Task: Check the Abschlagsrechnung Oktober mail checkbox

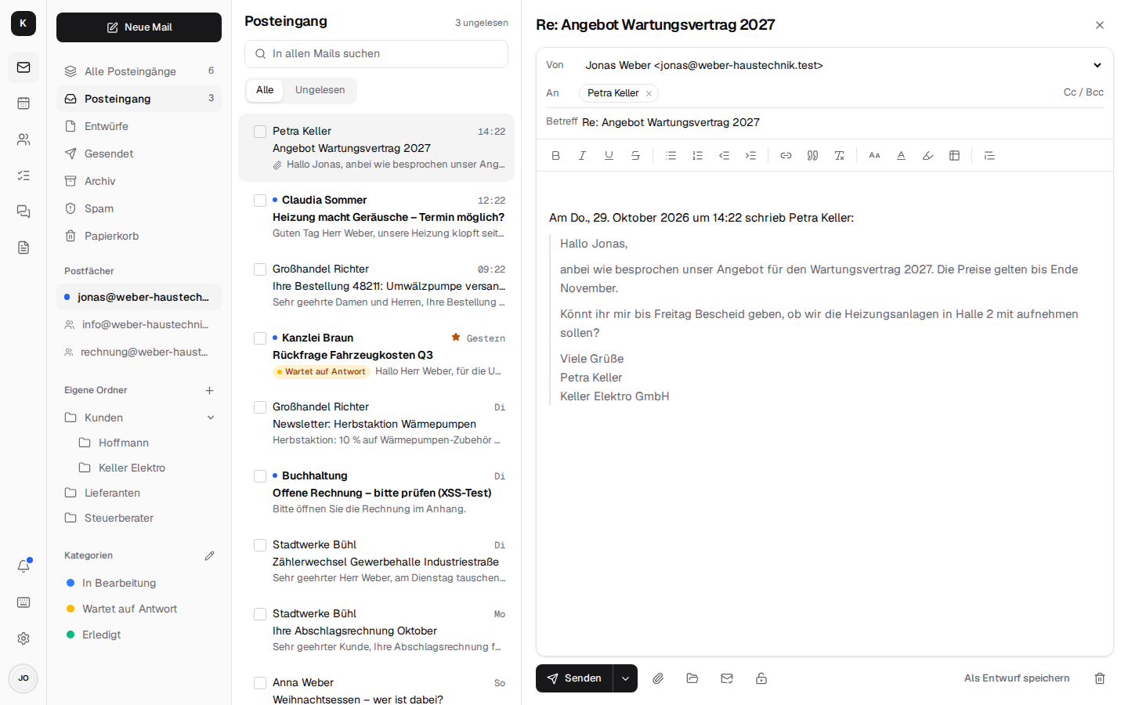Action: click(x=260, y=614)
